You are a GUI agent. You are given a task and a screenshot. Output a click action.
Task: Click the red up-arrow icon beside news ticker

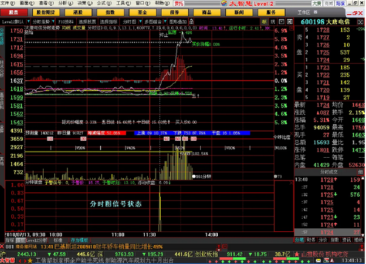click(219, 246)
